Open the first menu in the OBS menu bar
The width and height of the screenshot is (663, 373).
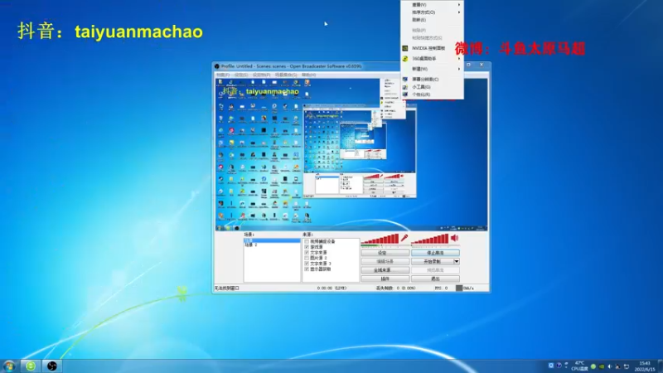tap(222, 75)
